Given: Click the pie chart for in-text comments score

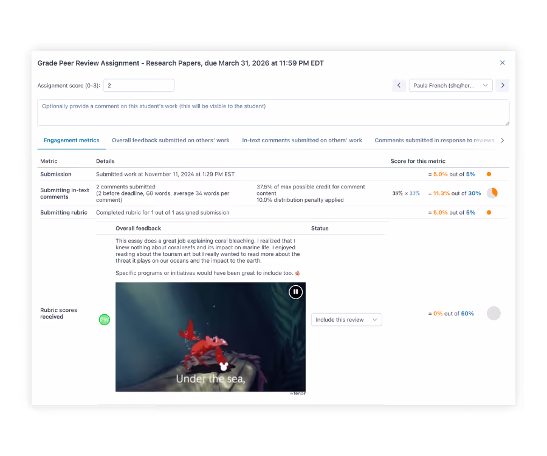Looking at the screenshot, I should [x=492, y=193].
